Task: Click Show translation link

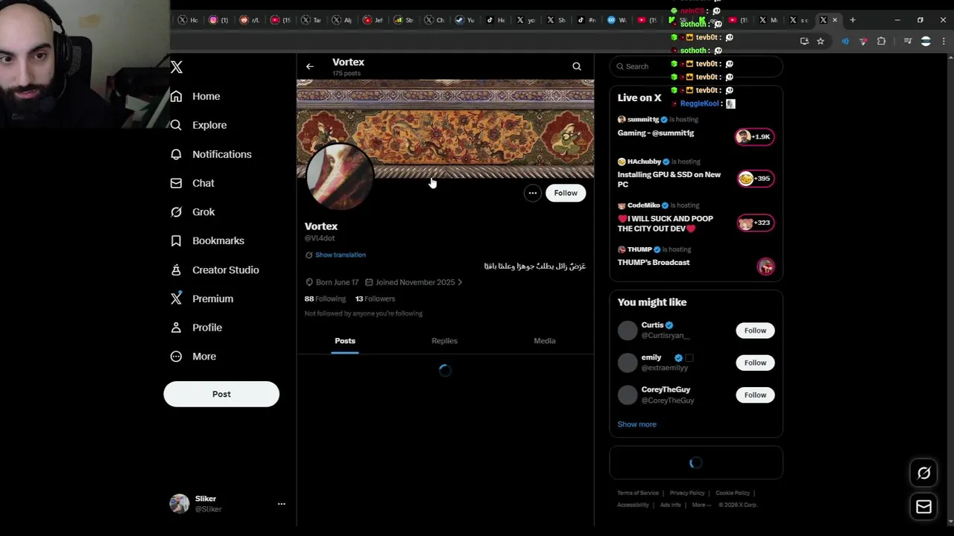Action: tap(341, 255)
